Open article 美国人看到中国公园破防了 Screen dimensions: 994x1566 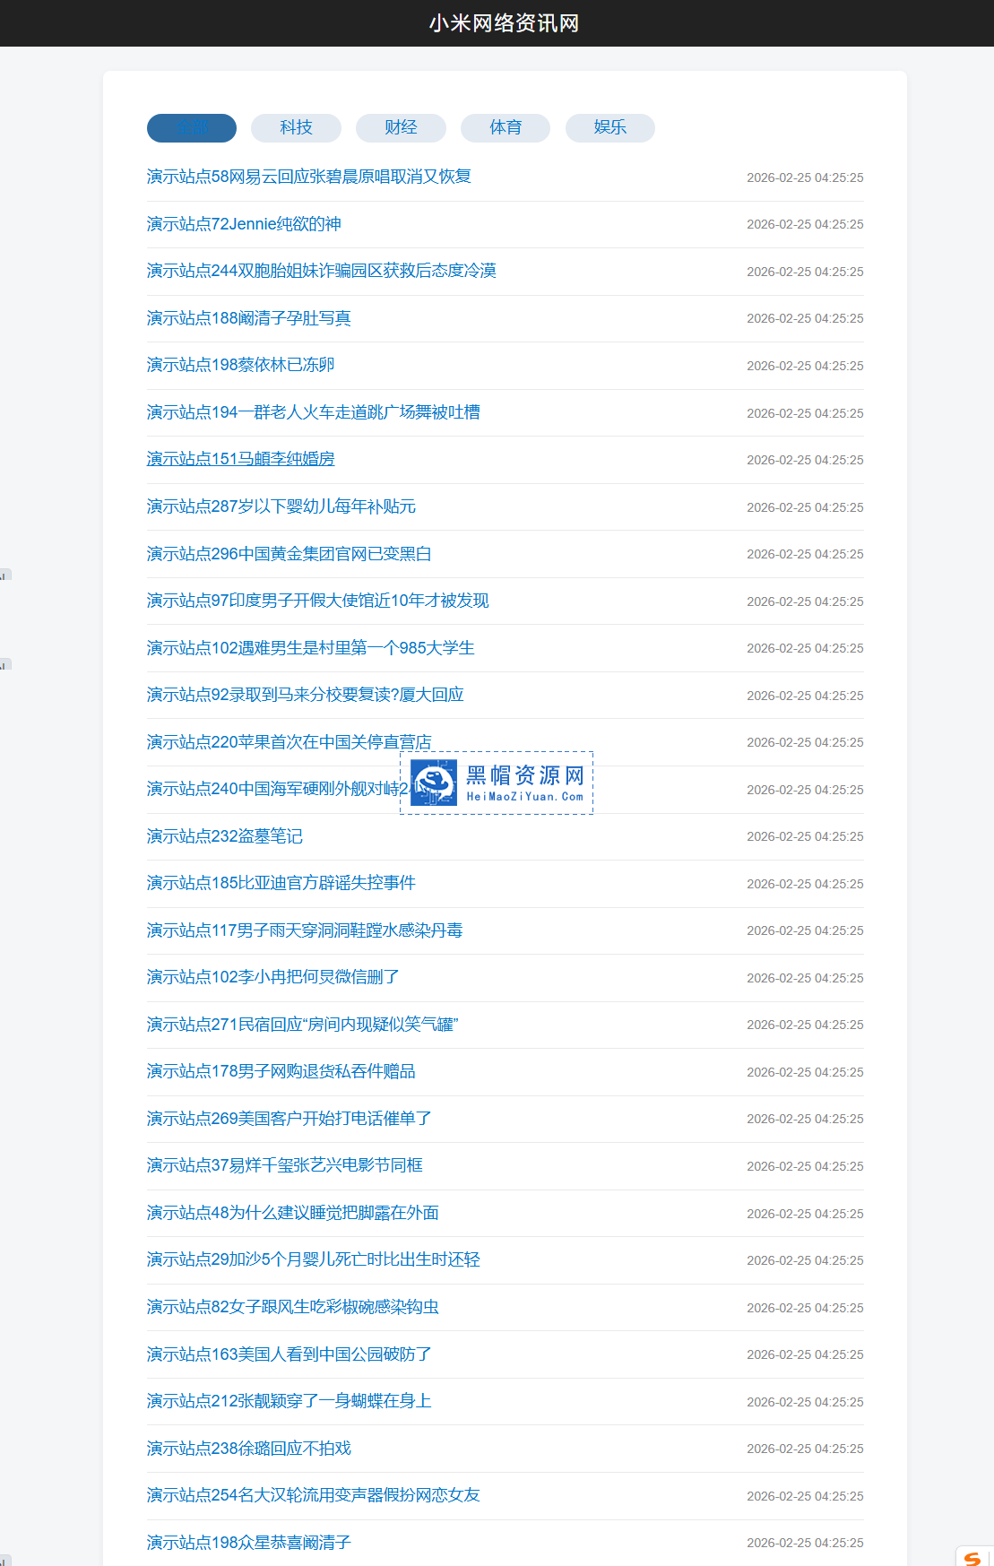click(x=290, y=1354)
